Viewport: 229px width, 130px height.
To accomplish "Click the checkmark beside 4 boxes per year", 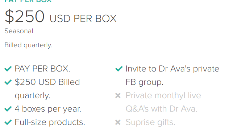I will coord(8,109).
